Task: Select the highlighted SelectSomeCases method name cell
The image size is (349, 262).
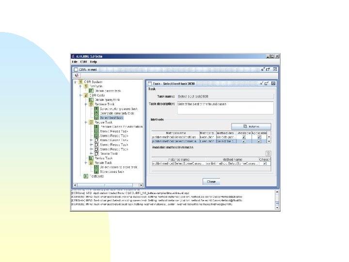Action: pyautogui.click(x=175, y=141)
